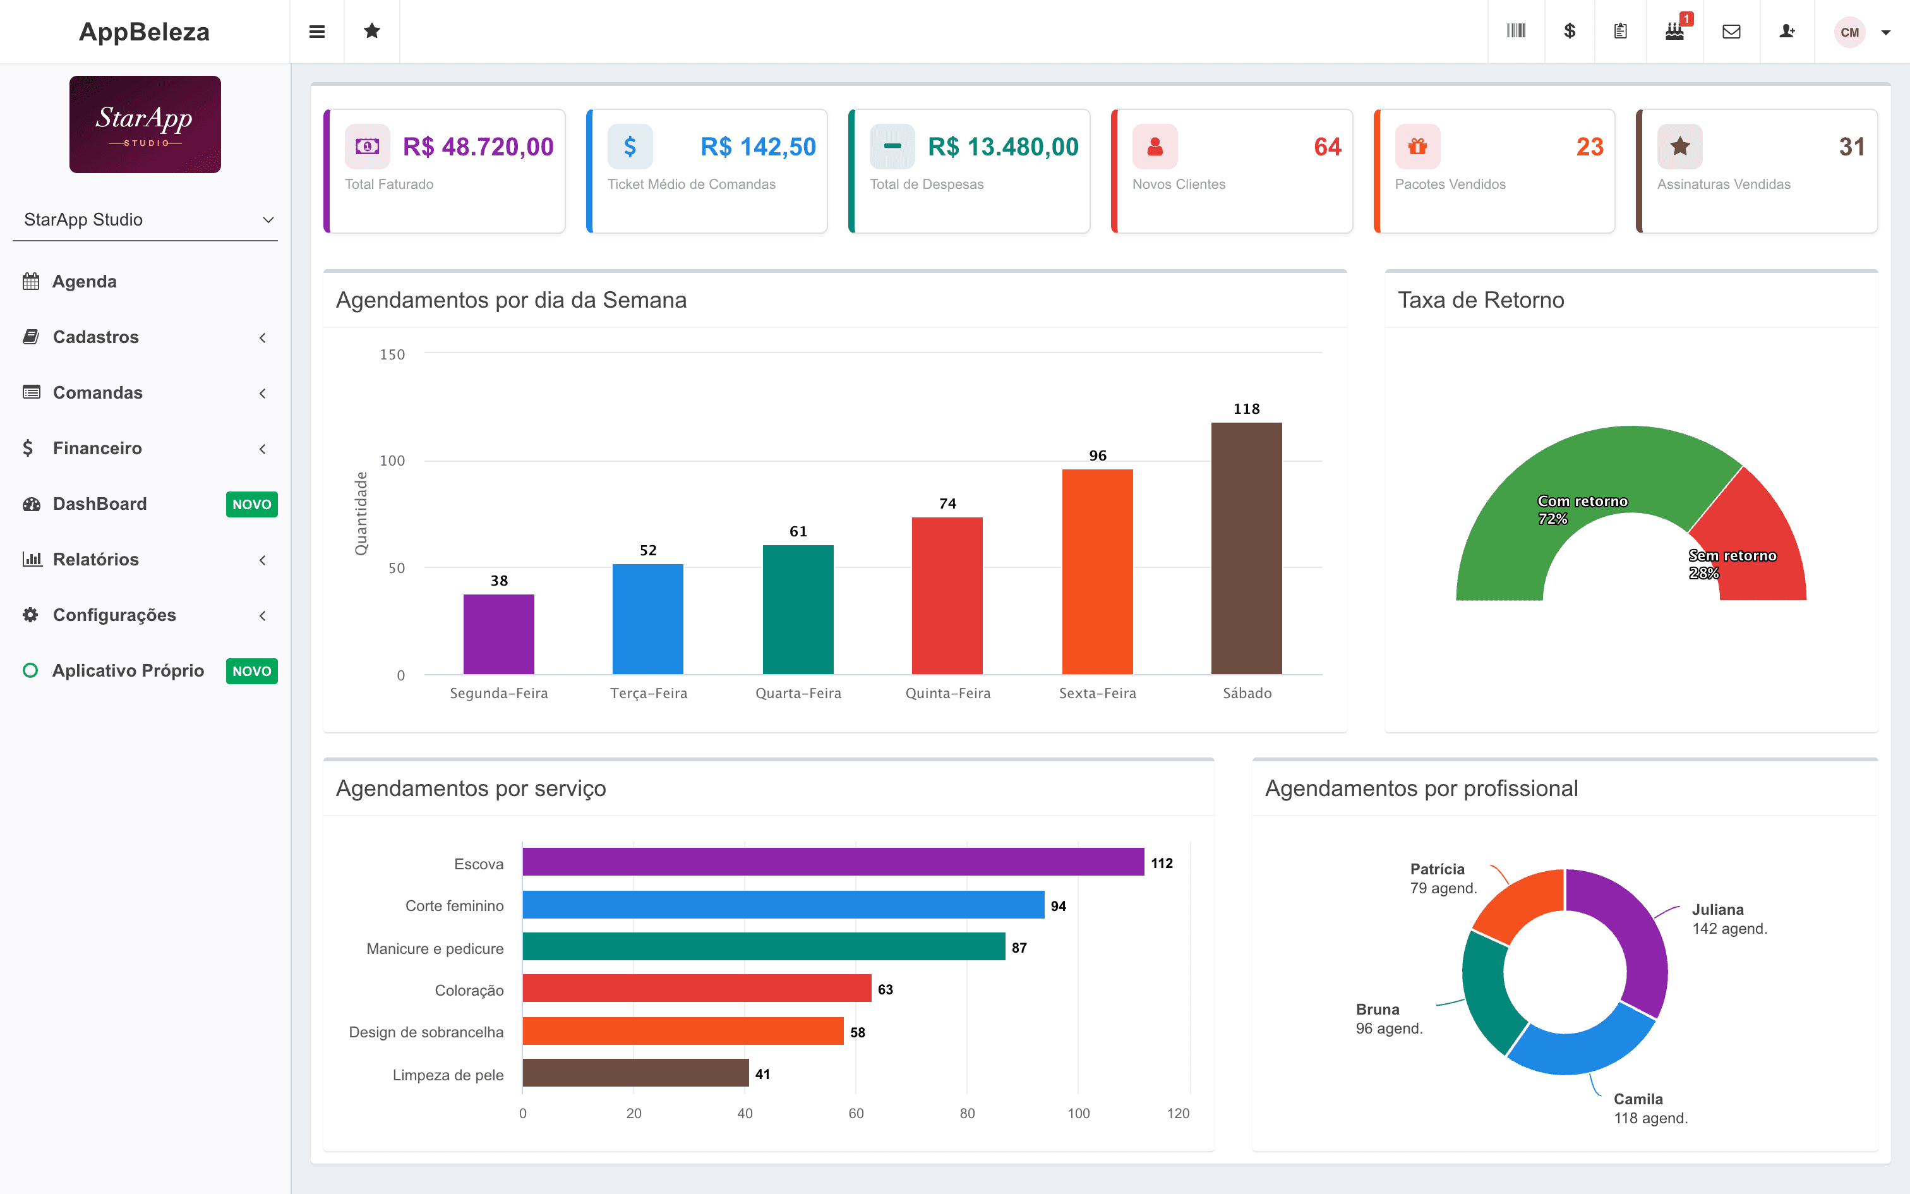Open Agenda in the sidebar
1910x1194 pixels.
tap(145, 281)
